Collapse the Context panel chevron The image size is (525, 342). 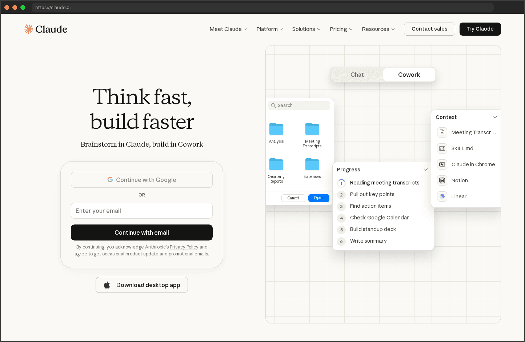495,117
